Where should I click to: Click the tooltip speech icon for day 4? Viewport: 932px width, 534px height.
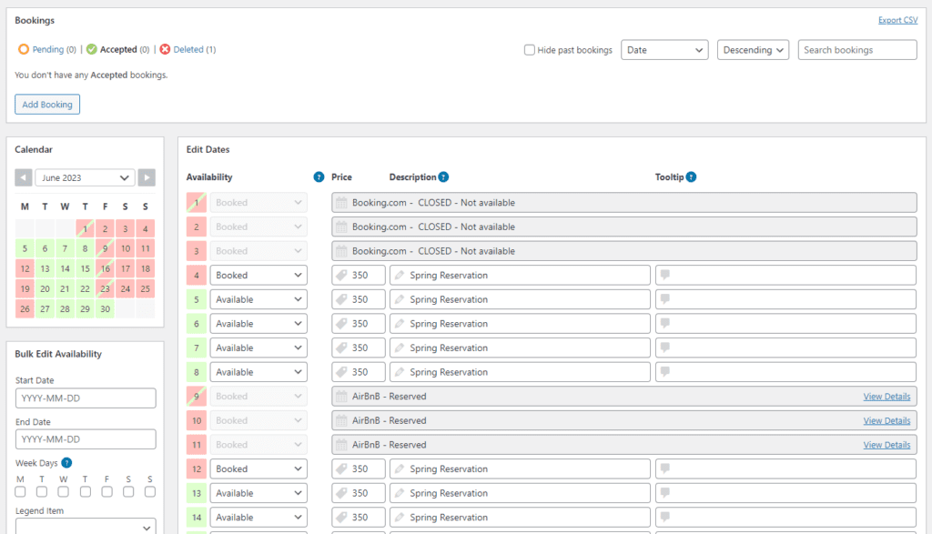click(x=665, y=275)
